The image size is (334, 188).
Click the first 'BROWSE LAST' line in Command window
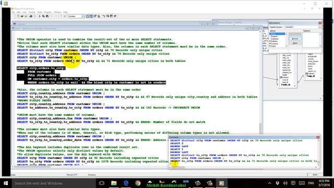tap(179, 146)
